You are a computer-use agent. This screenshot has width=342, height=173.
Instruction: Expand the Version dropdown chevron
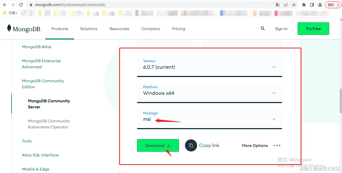coord(274,67)
